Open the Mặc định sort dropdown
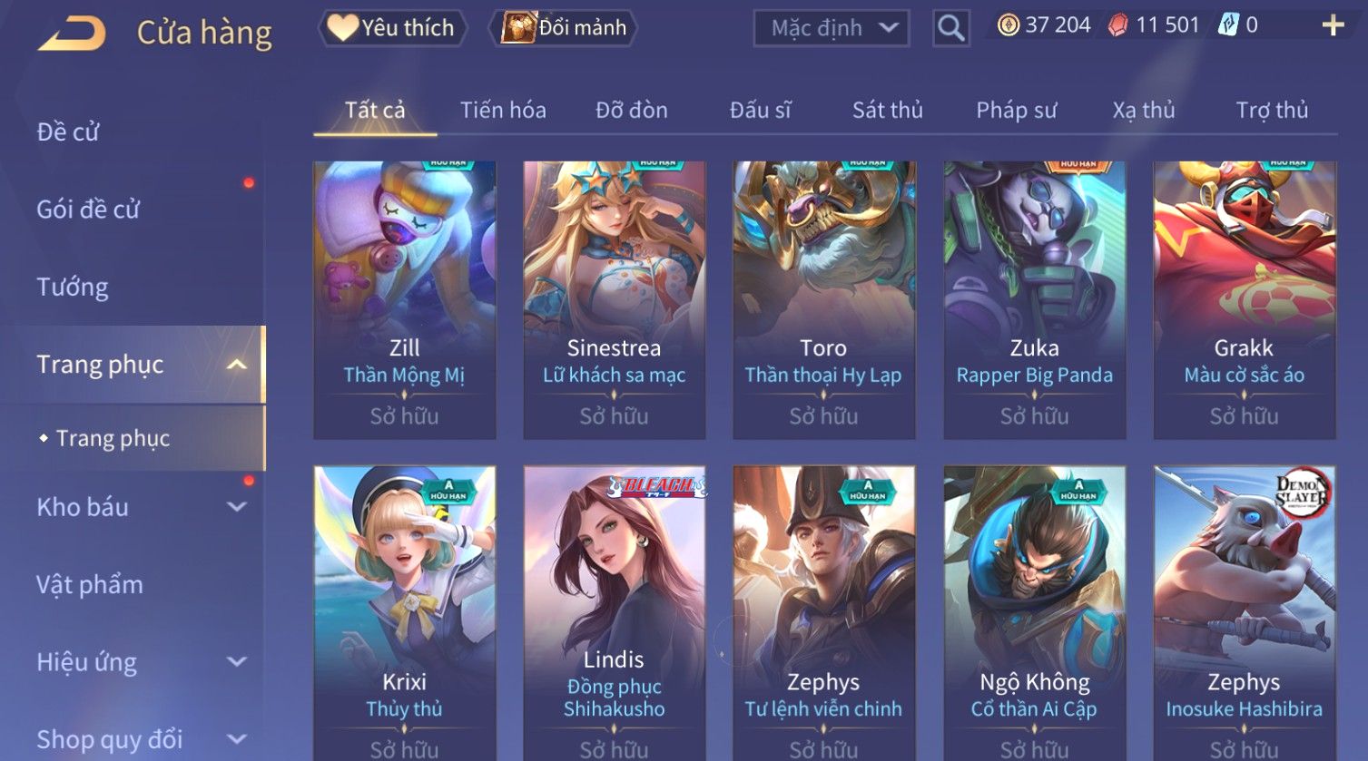The height and width of the screenshot is (761, 1368). pyautogui.click(x=831, y=28)
